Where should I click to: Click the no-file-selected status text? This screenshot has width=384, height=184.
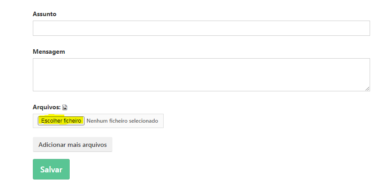pos(122,121)
